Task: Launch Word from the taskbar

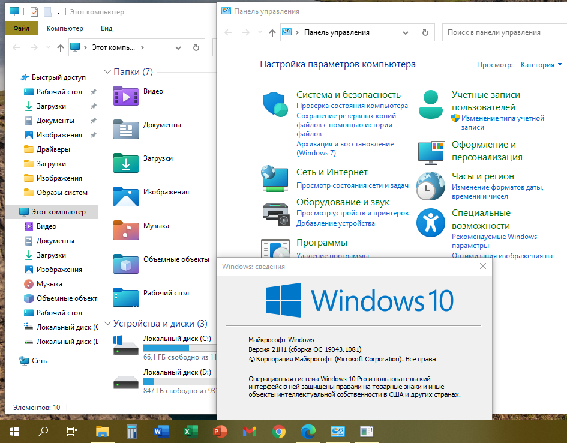Action: [161, 431]
